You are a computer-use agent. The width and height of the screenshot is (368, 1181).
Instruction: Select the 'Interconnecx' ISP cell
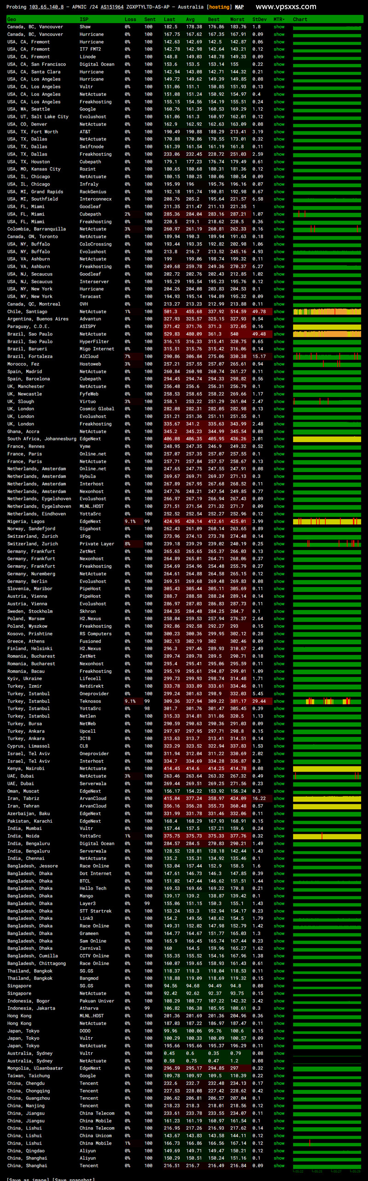tap(95, 199)
